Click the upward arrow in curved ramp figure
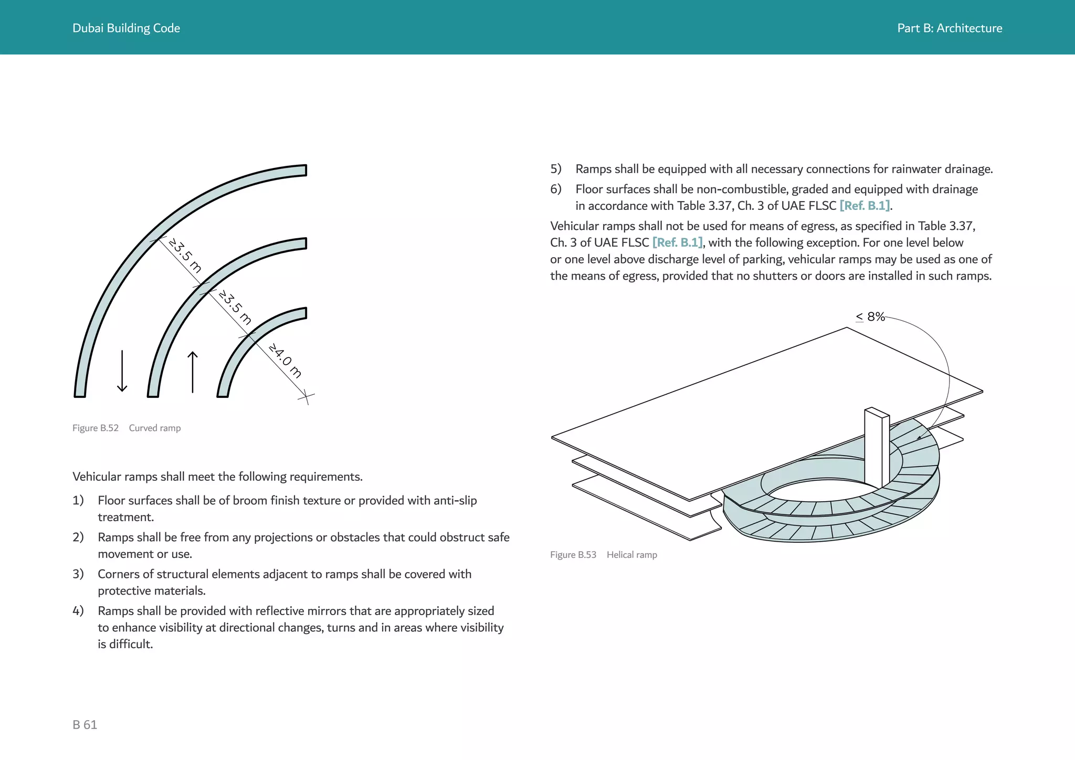The width and height of the screenshot is (1075, 760). (193, 372)
